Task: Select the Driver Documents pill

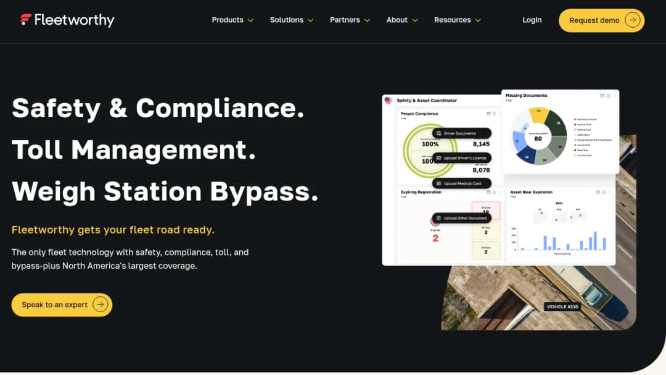Action: [462, 133]
